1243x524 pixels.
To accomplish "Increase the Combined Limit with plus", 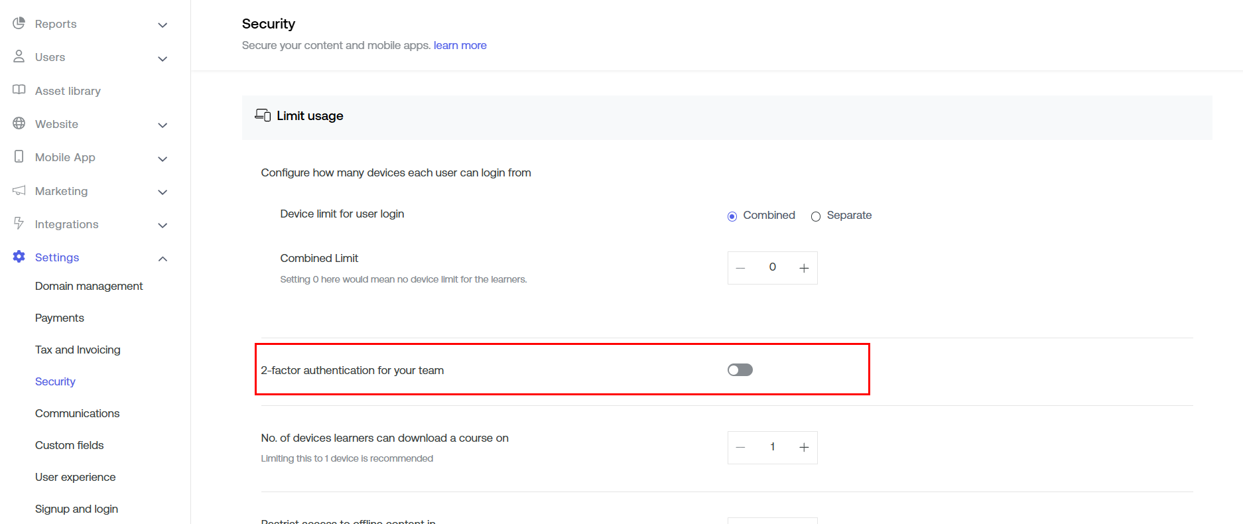I will click(x=804, y=268).
